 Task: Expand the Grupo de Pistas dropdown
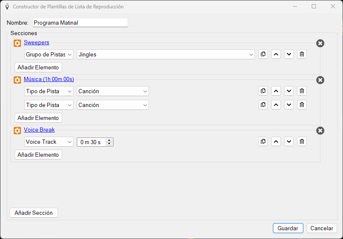tap(48, 54)
